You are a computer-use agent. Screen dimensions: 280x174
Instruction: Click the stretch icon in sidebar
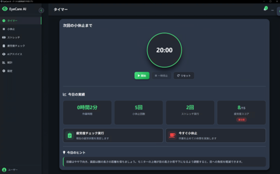tap(4, 37)
